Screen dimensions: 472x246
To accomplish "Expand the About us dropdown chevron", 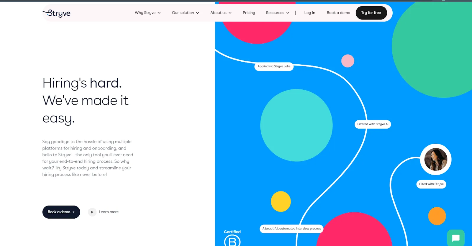I will [x=230, y=13].
